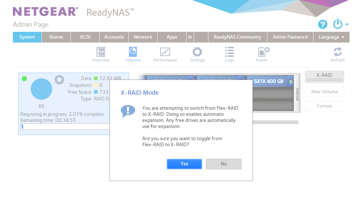This screenshot has height=198, width=361.
Task: Click the Admin Page heading
Action: (x=31, y=24)
